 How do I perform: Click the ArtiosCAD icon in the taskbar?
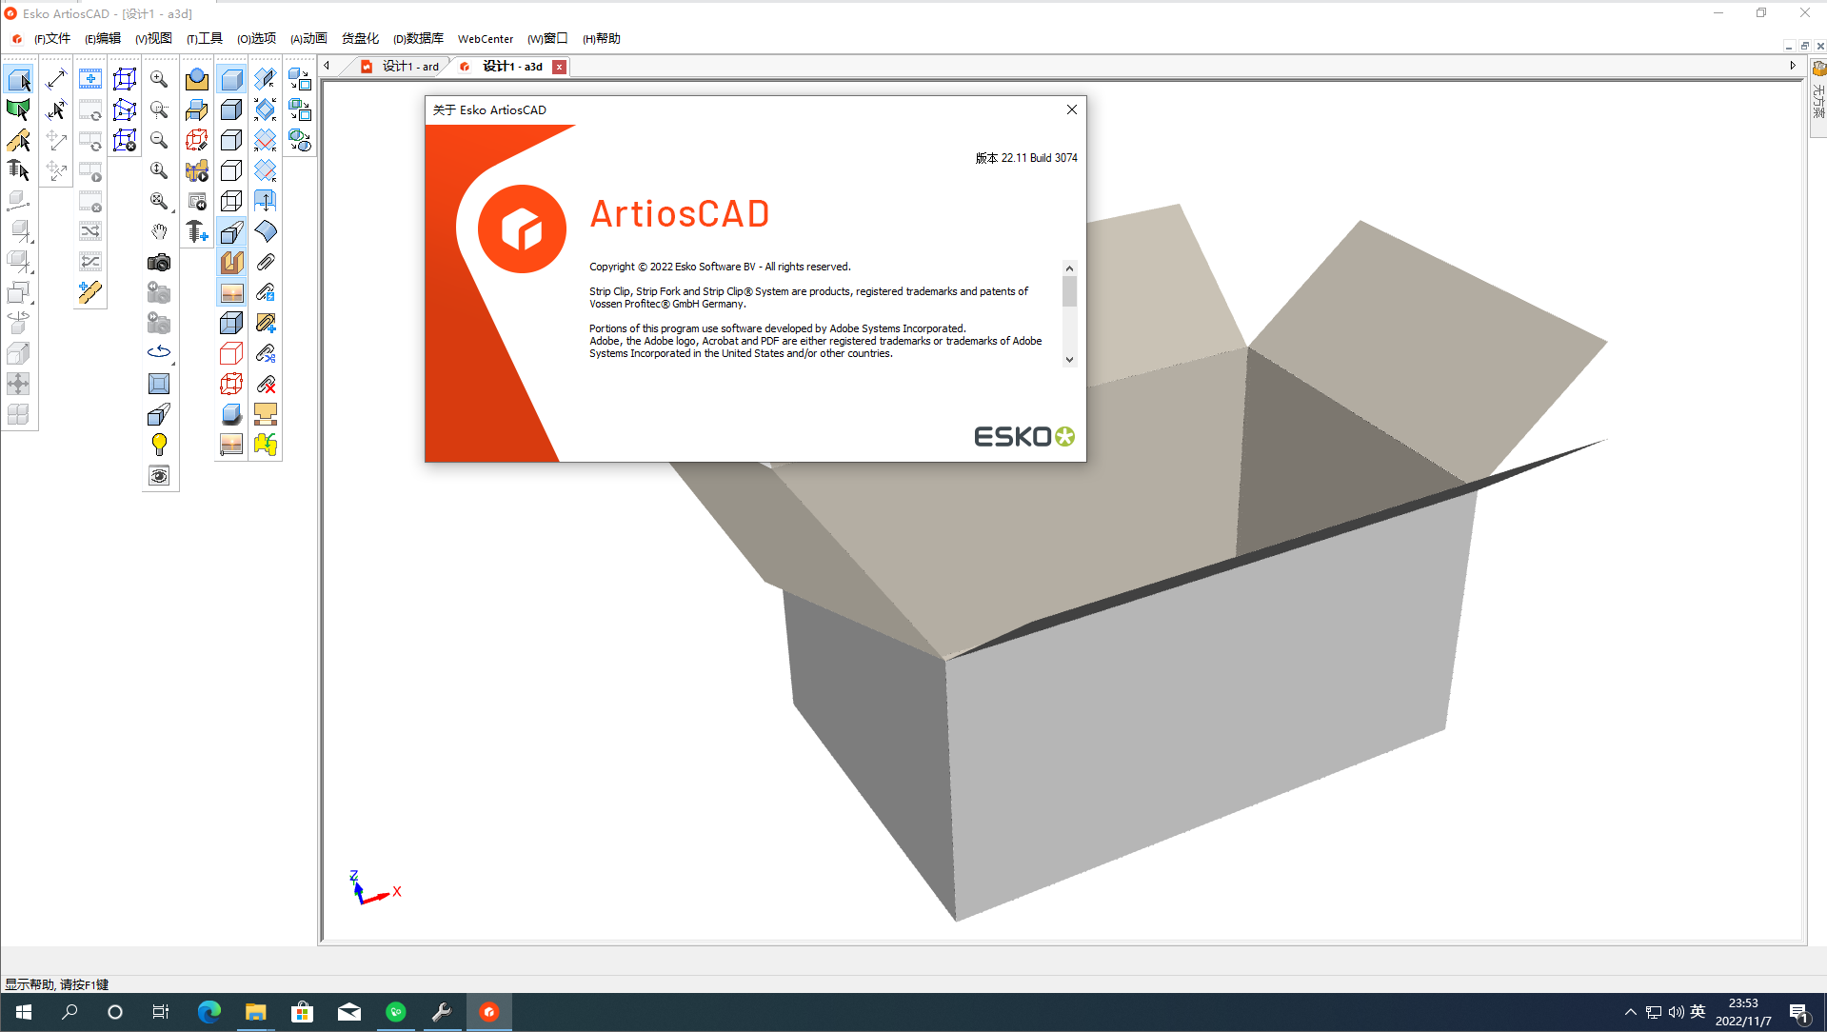[x=488, y=1012]
